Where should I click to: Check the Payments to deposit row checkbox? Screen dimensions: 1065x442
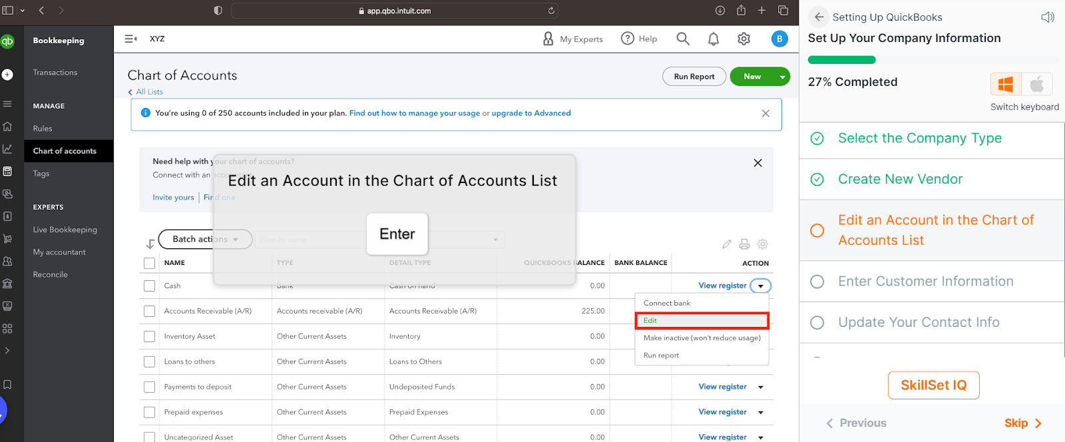[x=150, y=387]
